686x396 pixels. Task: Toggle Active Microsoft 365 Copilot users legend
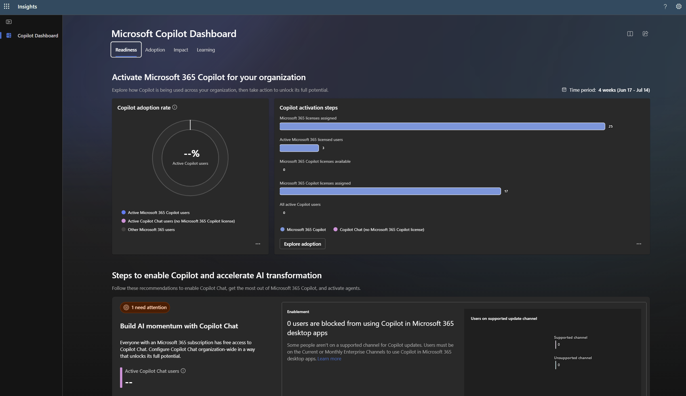(x=155, y=212)
